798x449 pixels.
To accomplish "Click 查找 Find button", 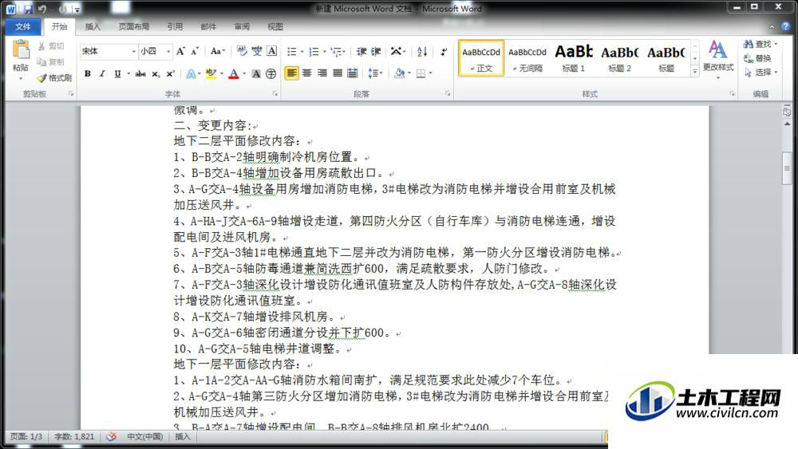I will 760,44.
